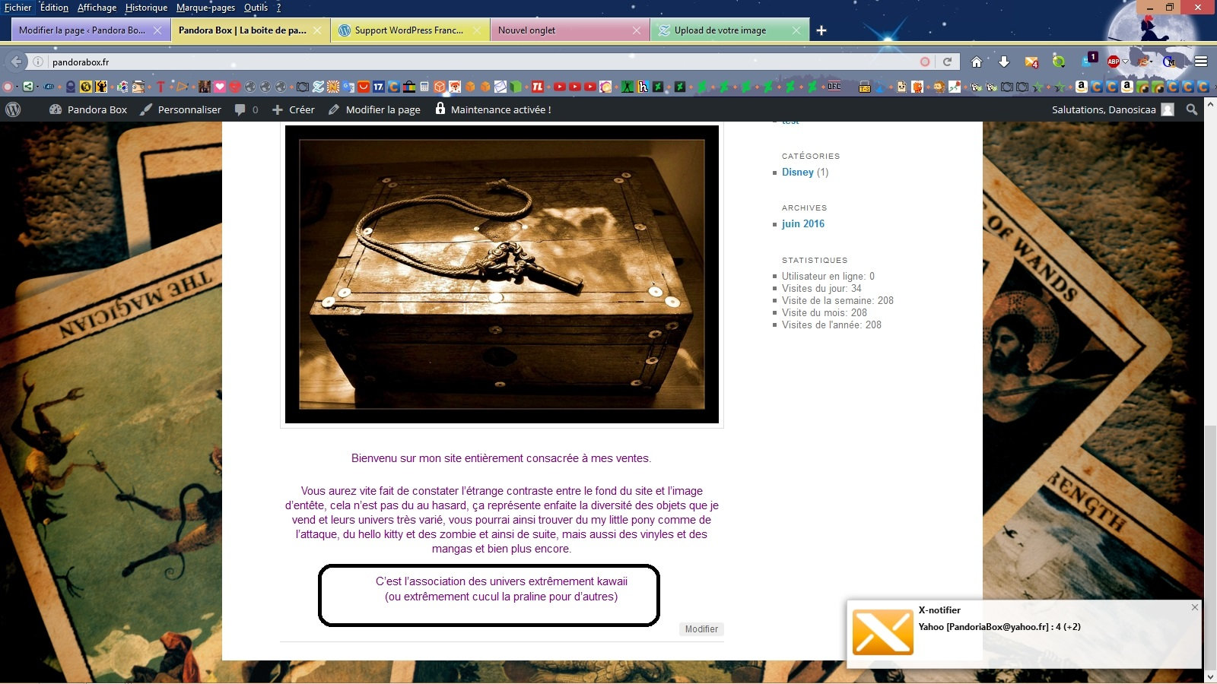Open the Historique menu
The image size is (1217, 684).
point(146,8)
